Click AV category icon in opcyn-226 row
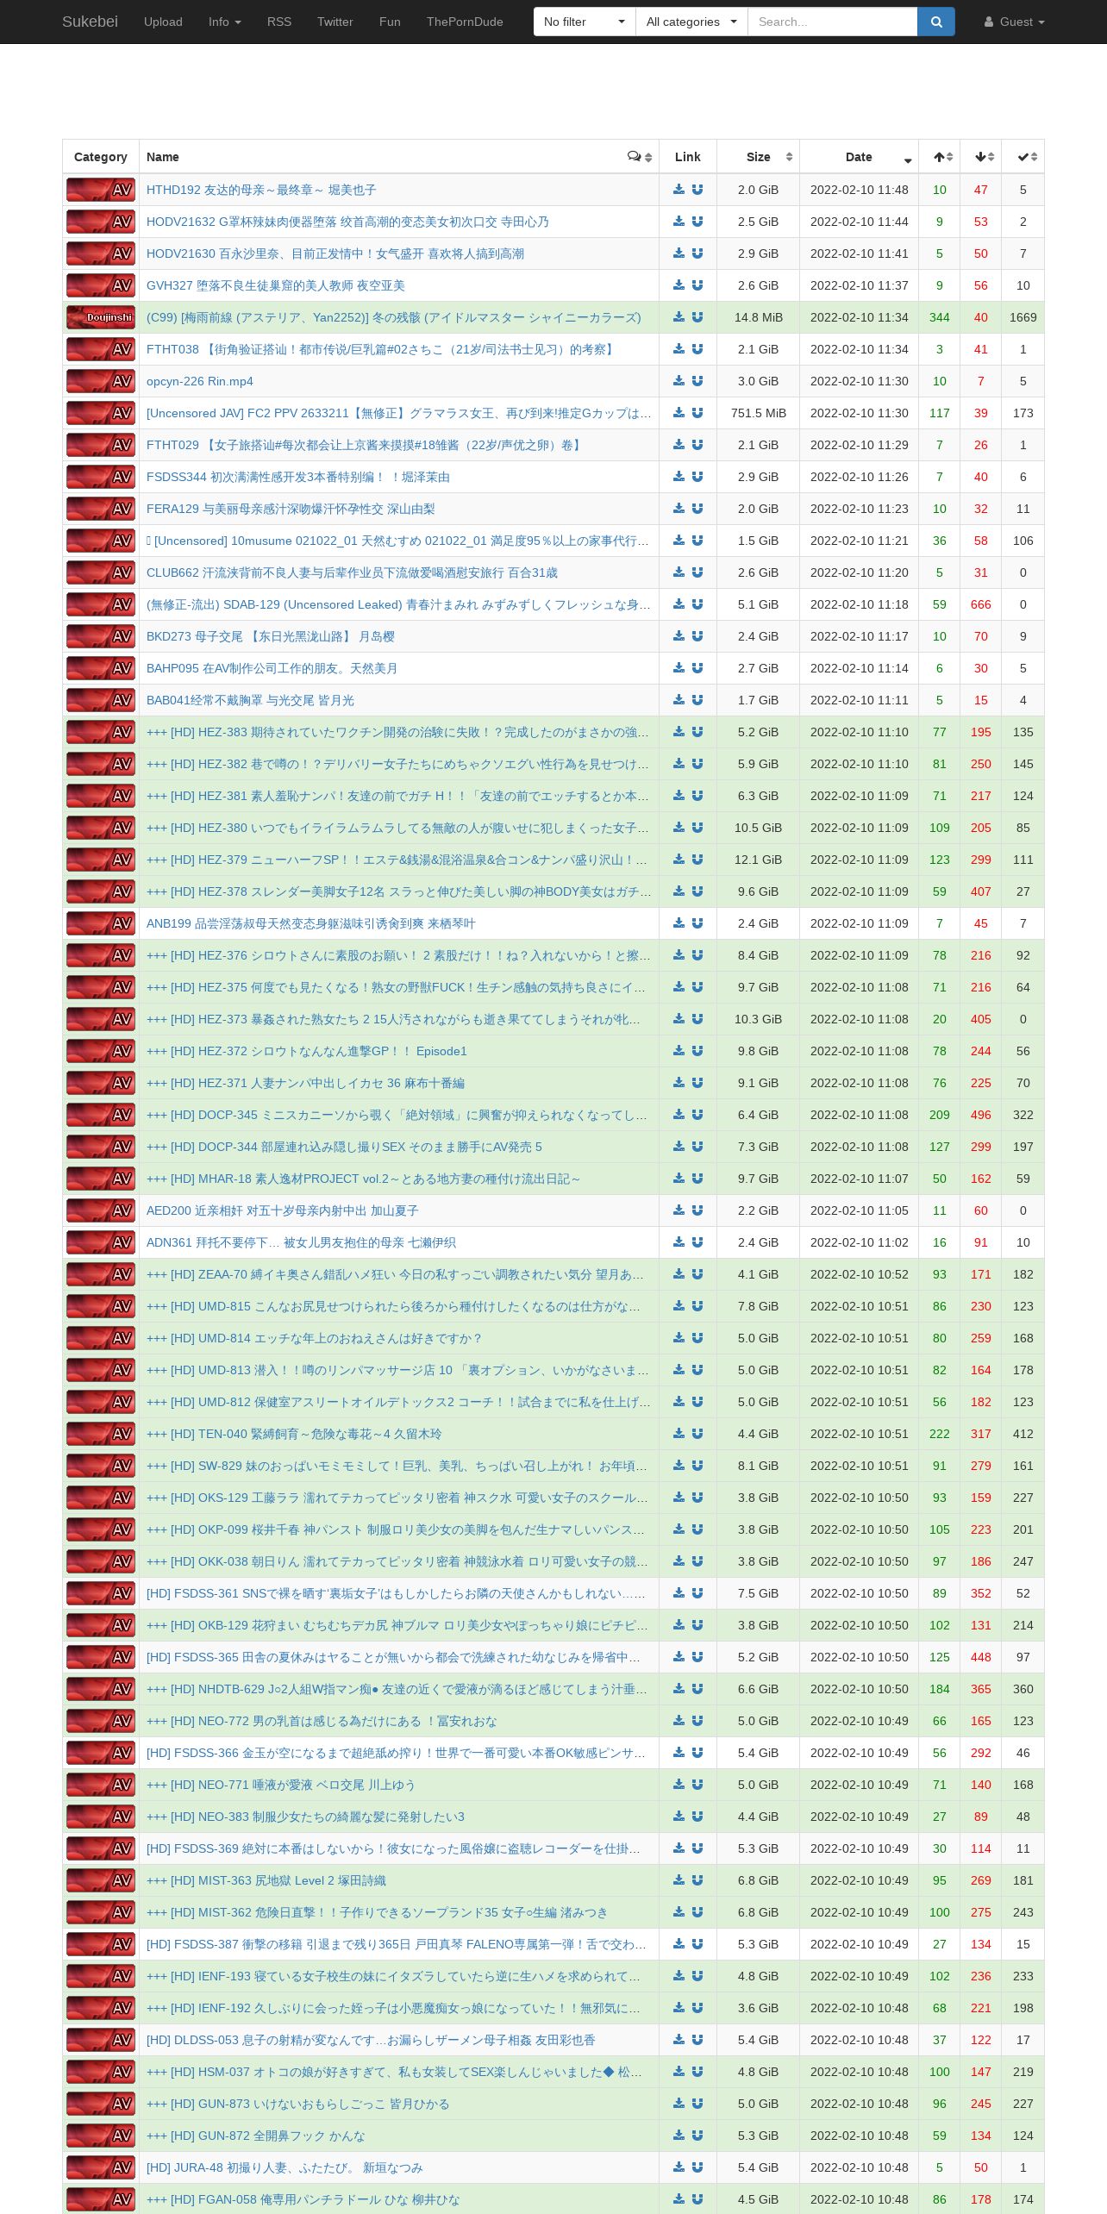This screenshot has width=1107, height=2214. pos(101,381)
